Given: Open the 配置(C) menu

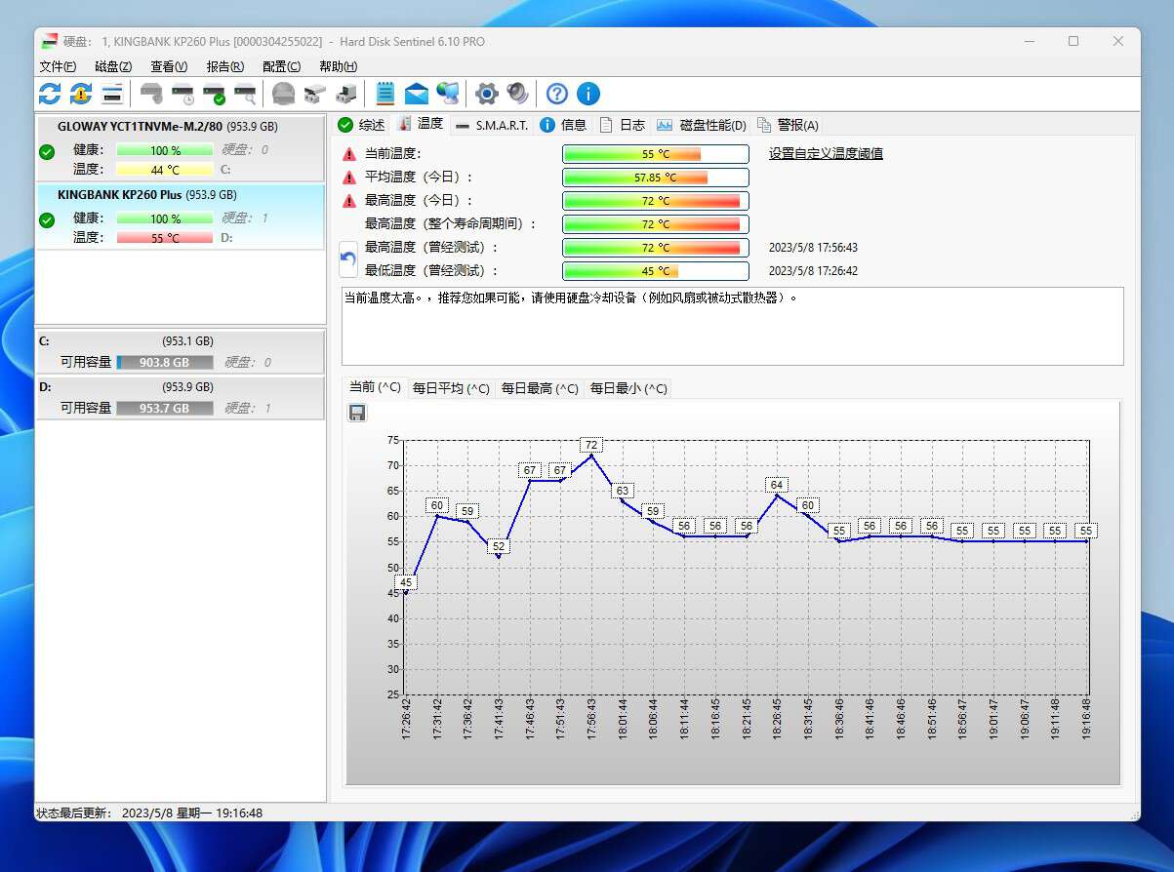Looking at the screenshot, I should (x=281, y=66).
